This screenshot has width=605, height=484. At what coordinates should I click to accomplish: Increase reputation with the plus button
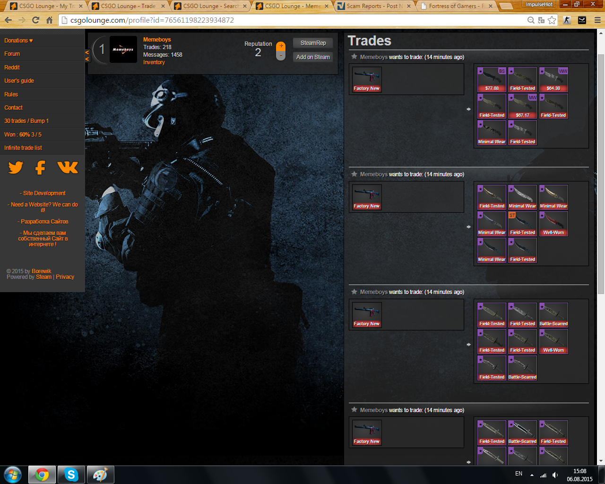pyautogui.click(x=281, y=46)
